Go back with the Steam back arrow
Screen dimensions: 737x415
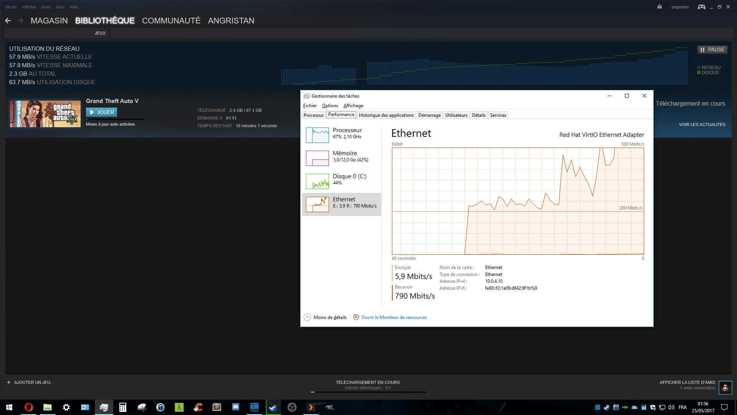(8, 20)
